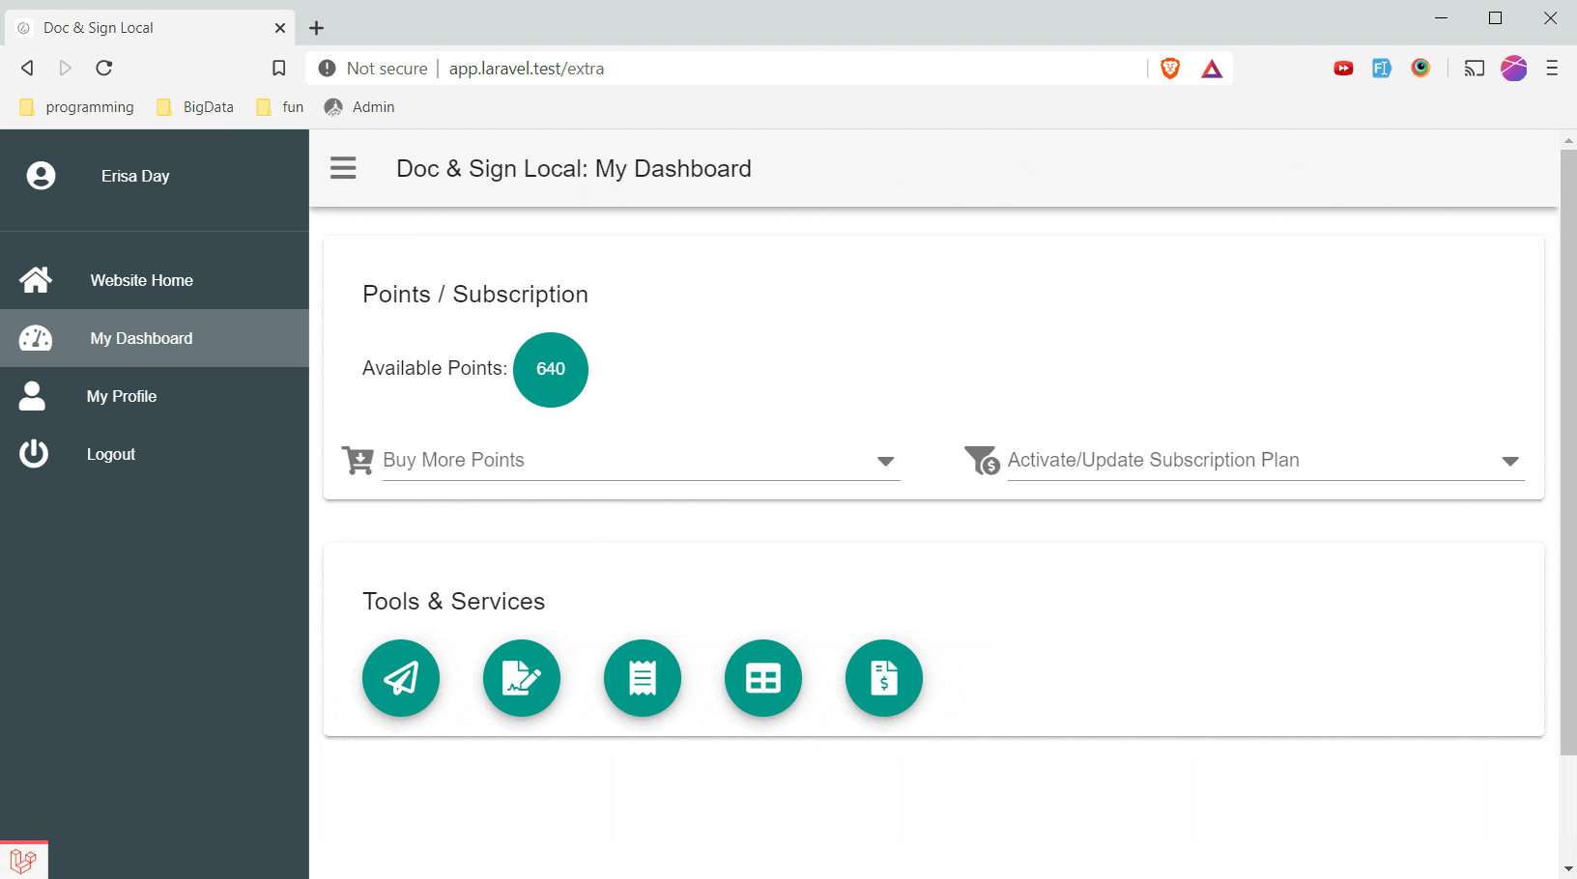1577x879 pixels.
Task: Click the shopping cart icon
Action: click(358, 460)
